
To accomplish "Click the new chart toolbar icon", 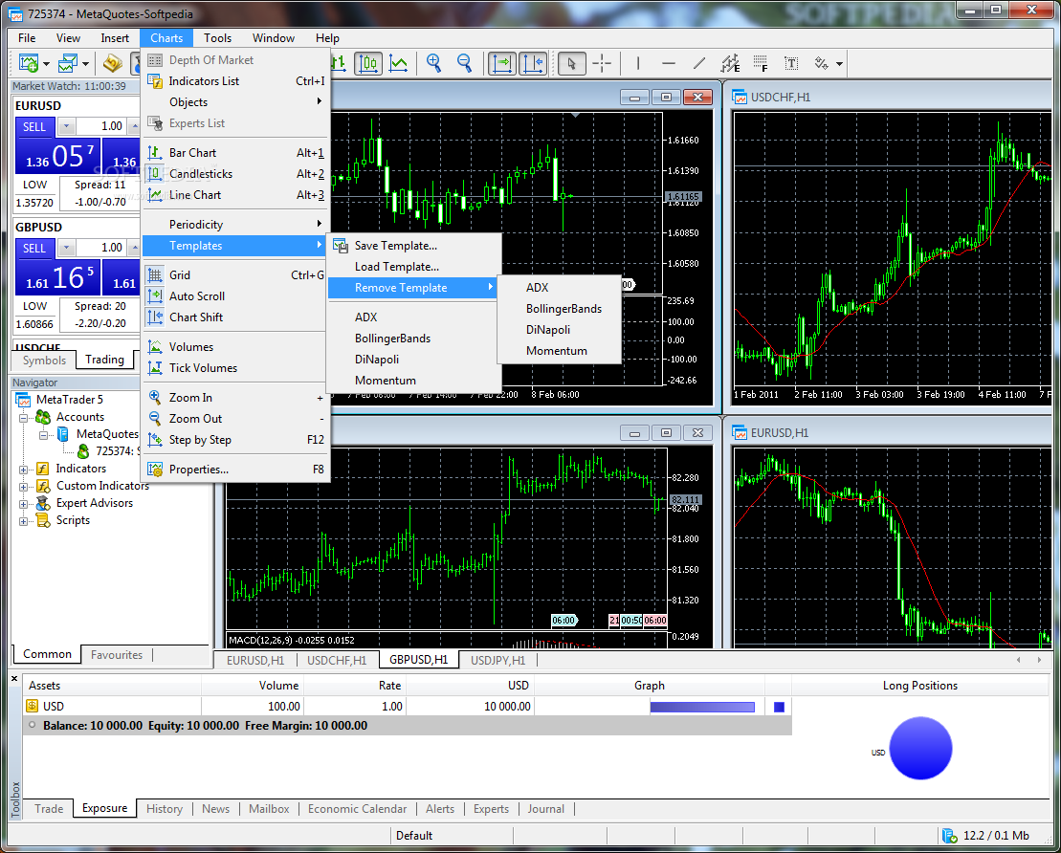I will pyautogui.click(x=29, y=63).
